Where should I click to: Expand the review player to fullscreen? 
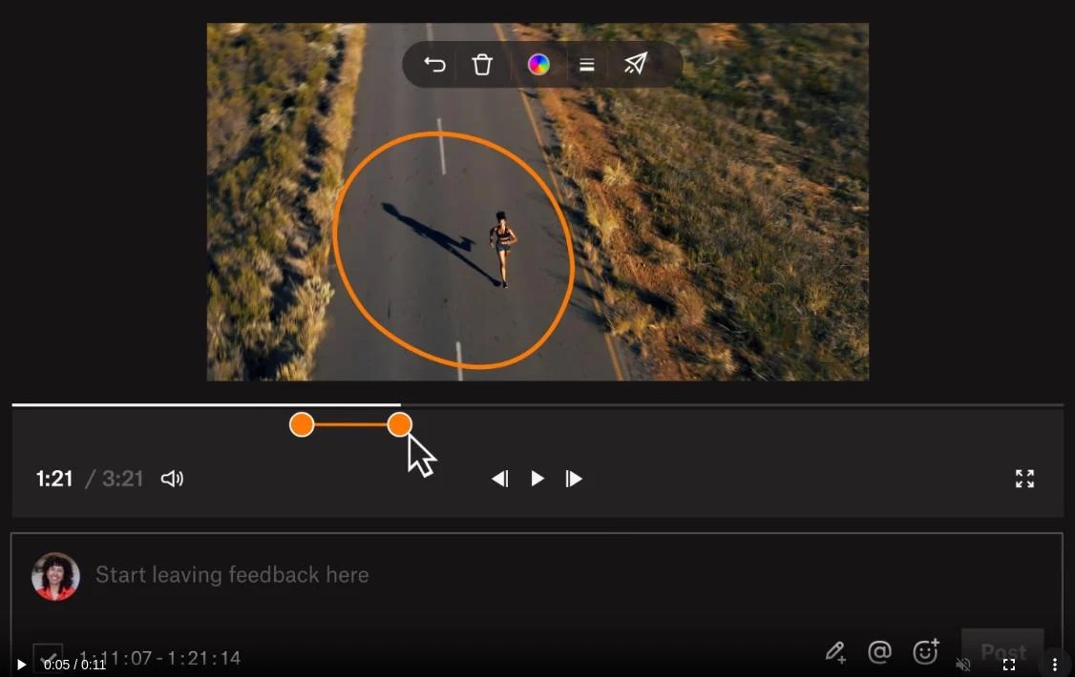[x=1025, y=479]
